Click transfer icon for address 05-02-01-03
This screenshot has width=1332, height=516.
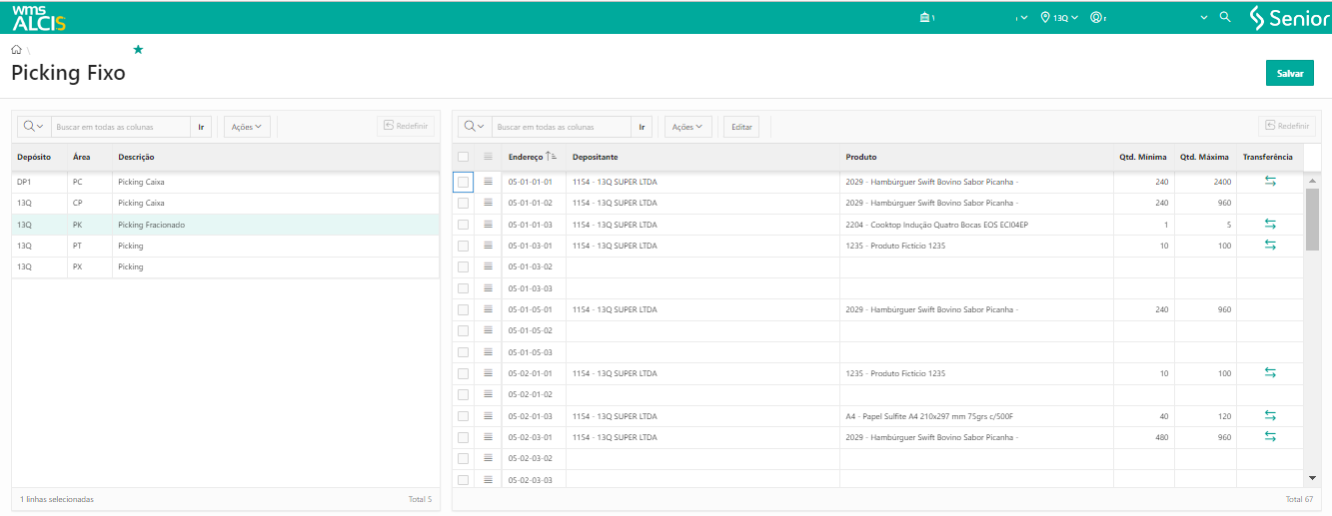[x=1270, y=415]
